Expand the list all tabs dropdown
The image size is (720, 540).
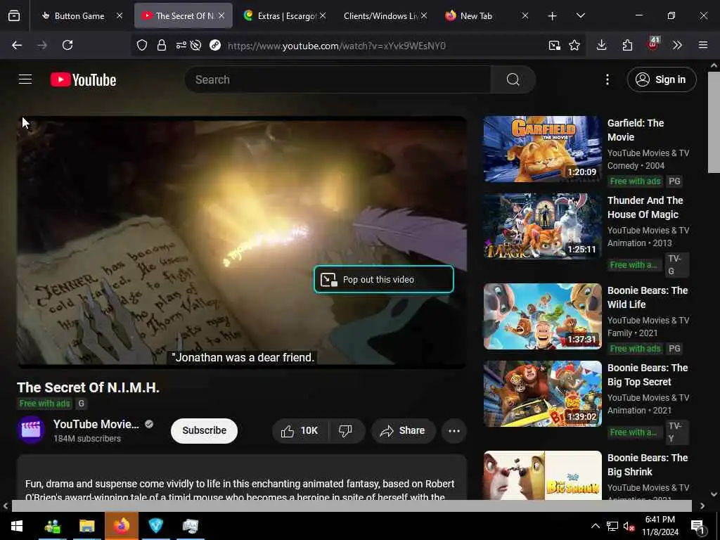click(580, 16)
